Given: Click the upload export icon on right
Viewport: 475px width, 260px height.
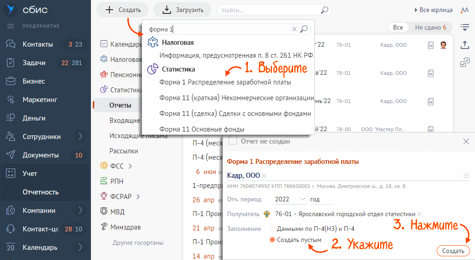Looking at the screenshot, I should (465, 45).
